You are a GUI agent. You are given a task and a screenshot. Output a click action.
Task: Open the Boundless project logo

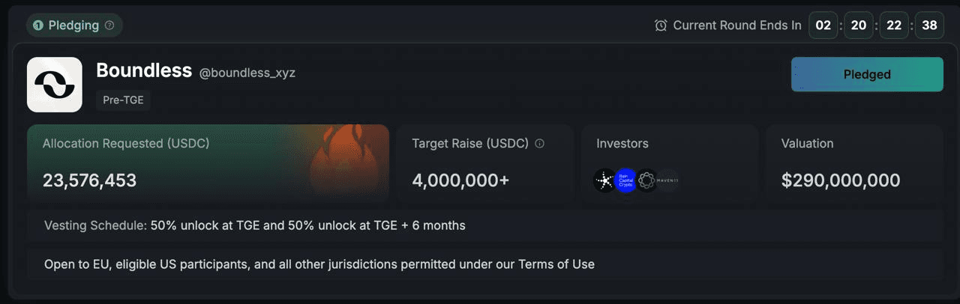click(x=55, y=85)
